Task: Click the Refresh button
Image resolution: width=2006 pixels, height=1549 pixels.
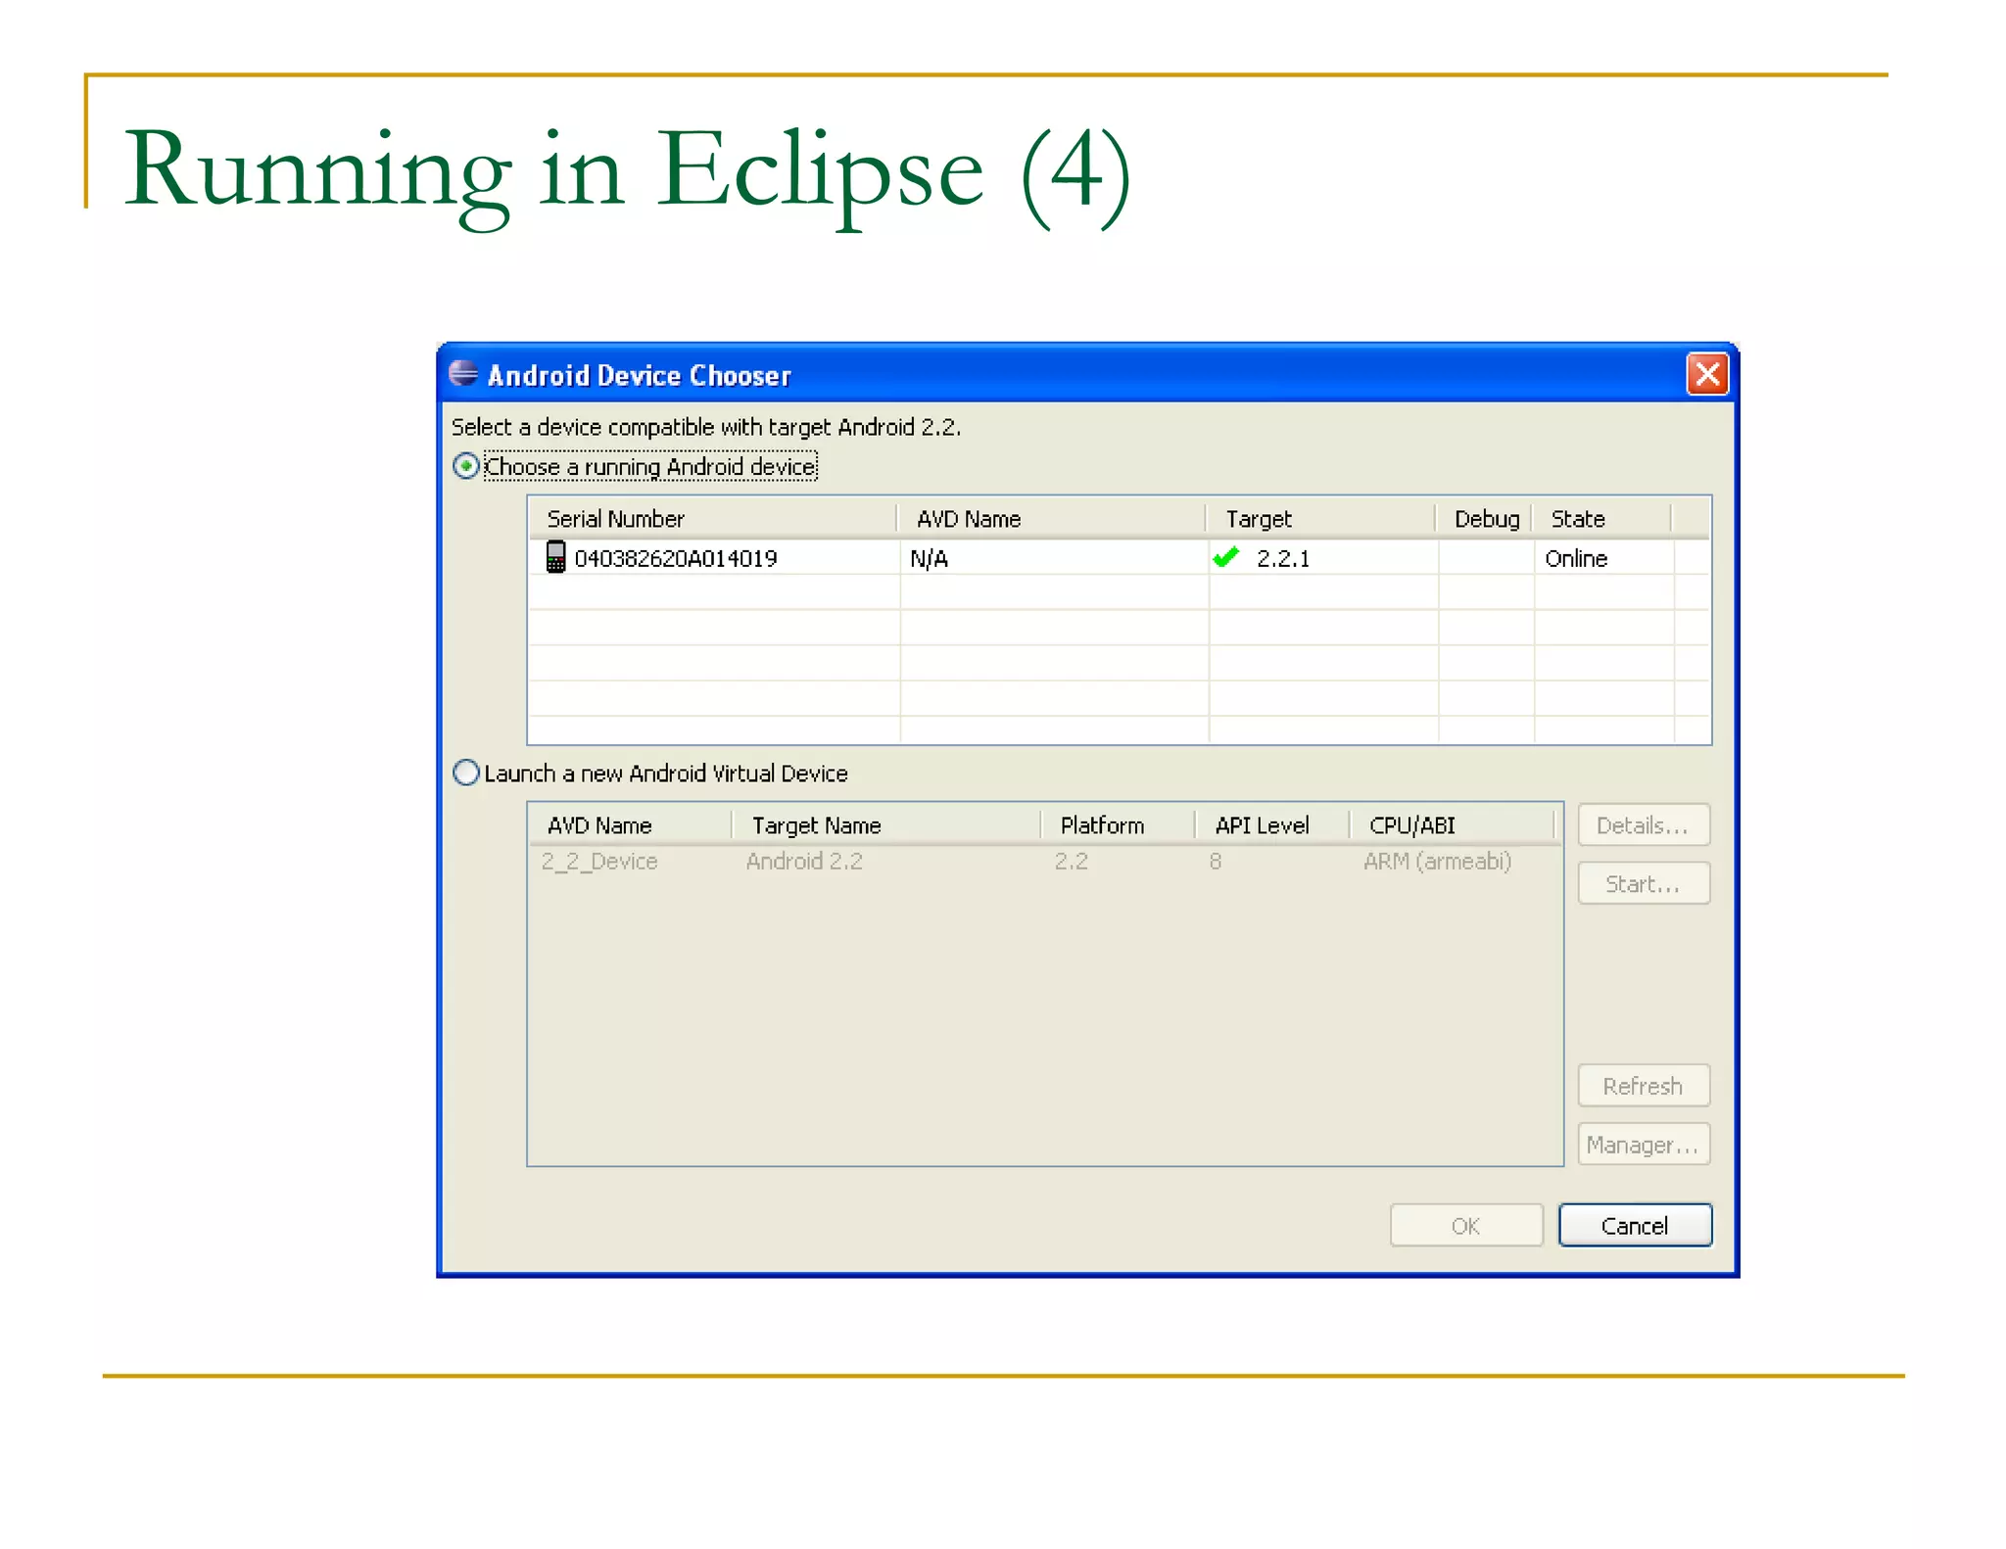Action: point(1644,1085)
